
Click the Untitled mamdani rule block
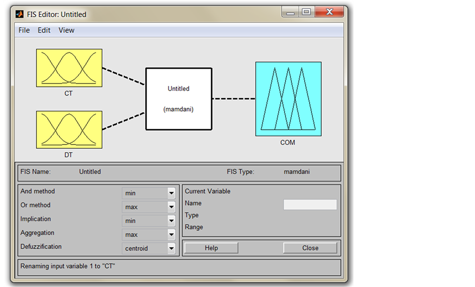pyautogui.click(x=179, y=99)
